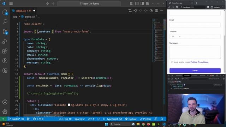Open the Run and Debug view
Image resolution: width=226 pixels, height=127 pixels.
[5, 41]
